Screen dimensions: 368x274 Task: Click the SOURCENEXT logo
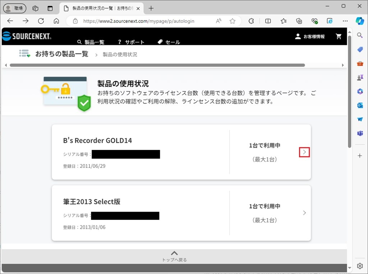(27, 36)
